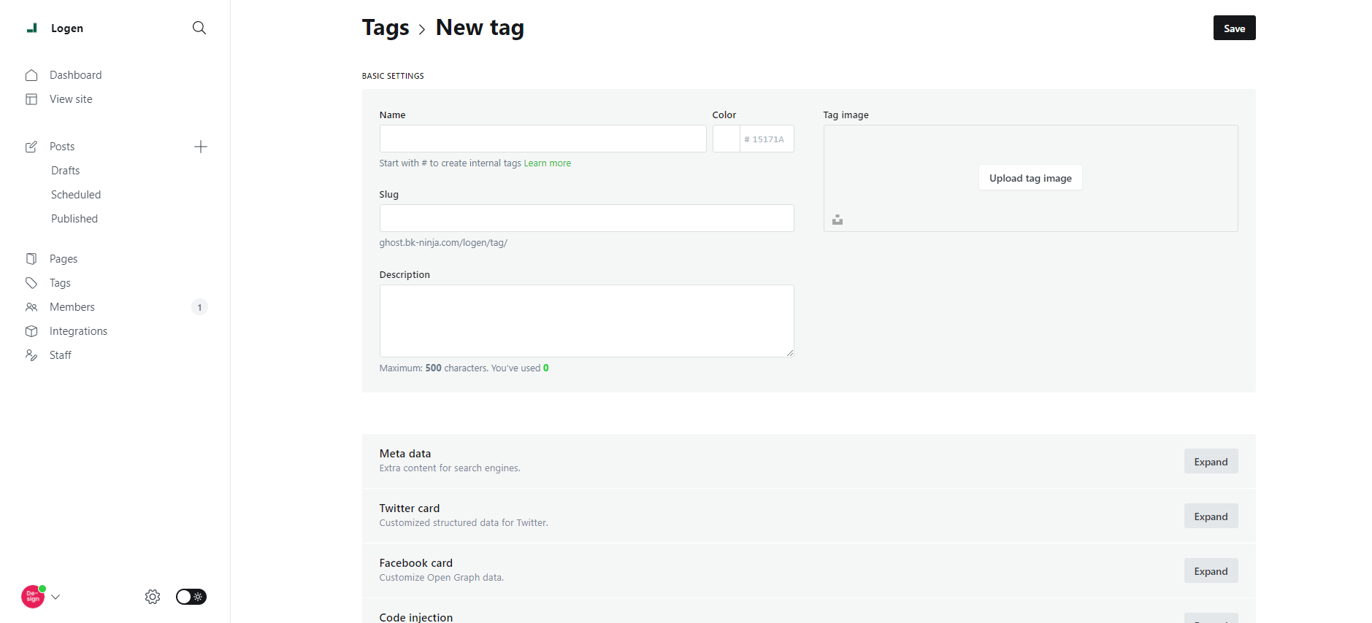Viewport: 1372px width, 623px height.
Task: Expand the Twitter card section
Action: click(x=1211, y=516)
